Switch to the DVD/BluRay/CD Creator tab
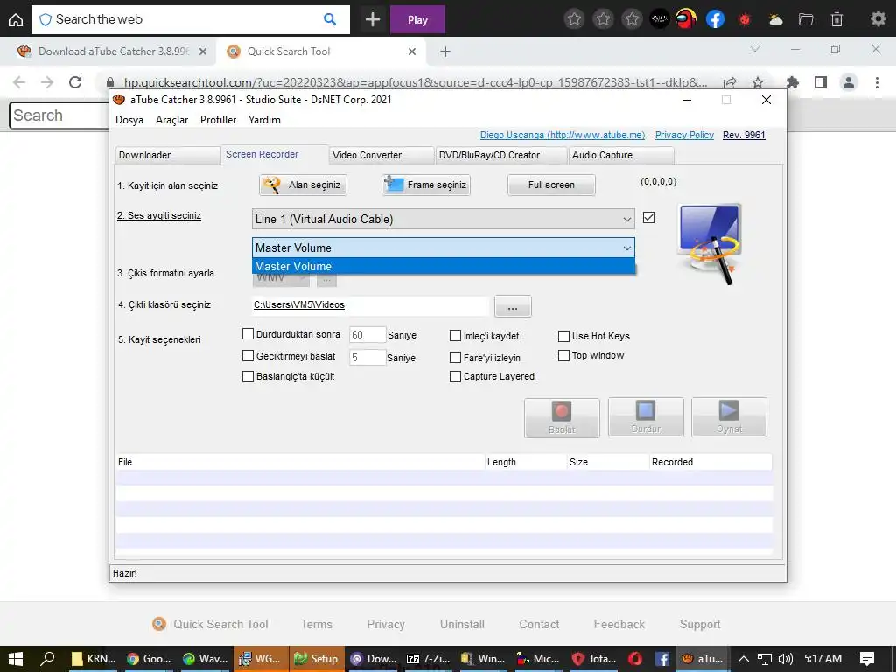Image resolution: width=896 pixels, height=672 pixels. [501, 155]
